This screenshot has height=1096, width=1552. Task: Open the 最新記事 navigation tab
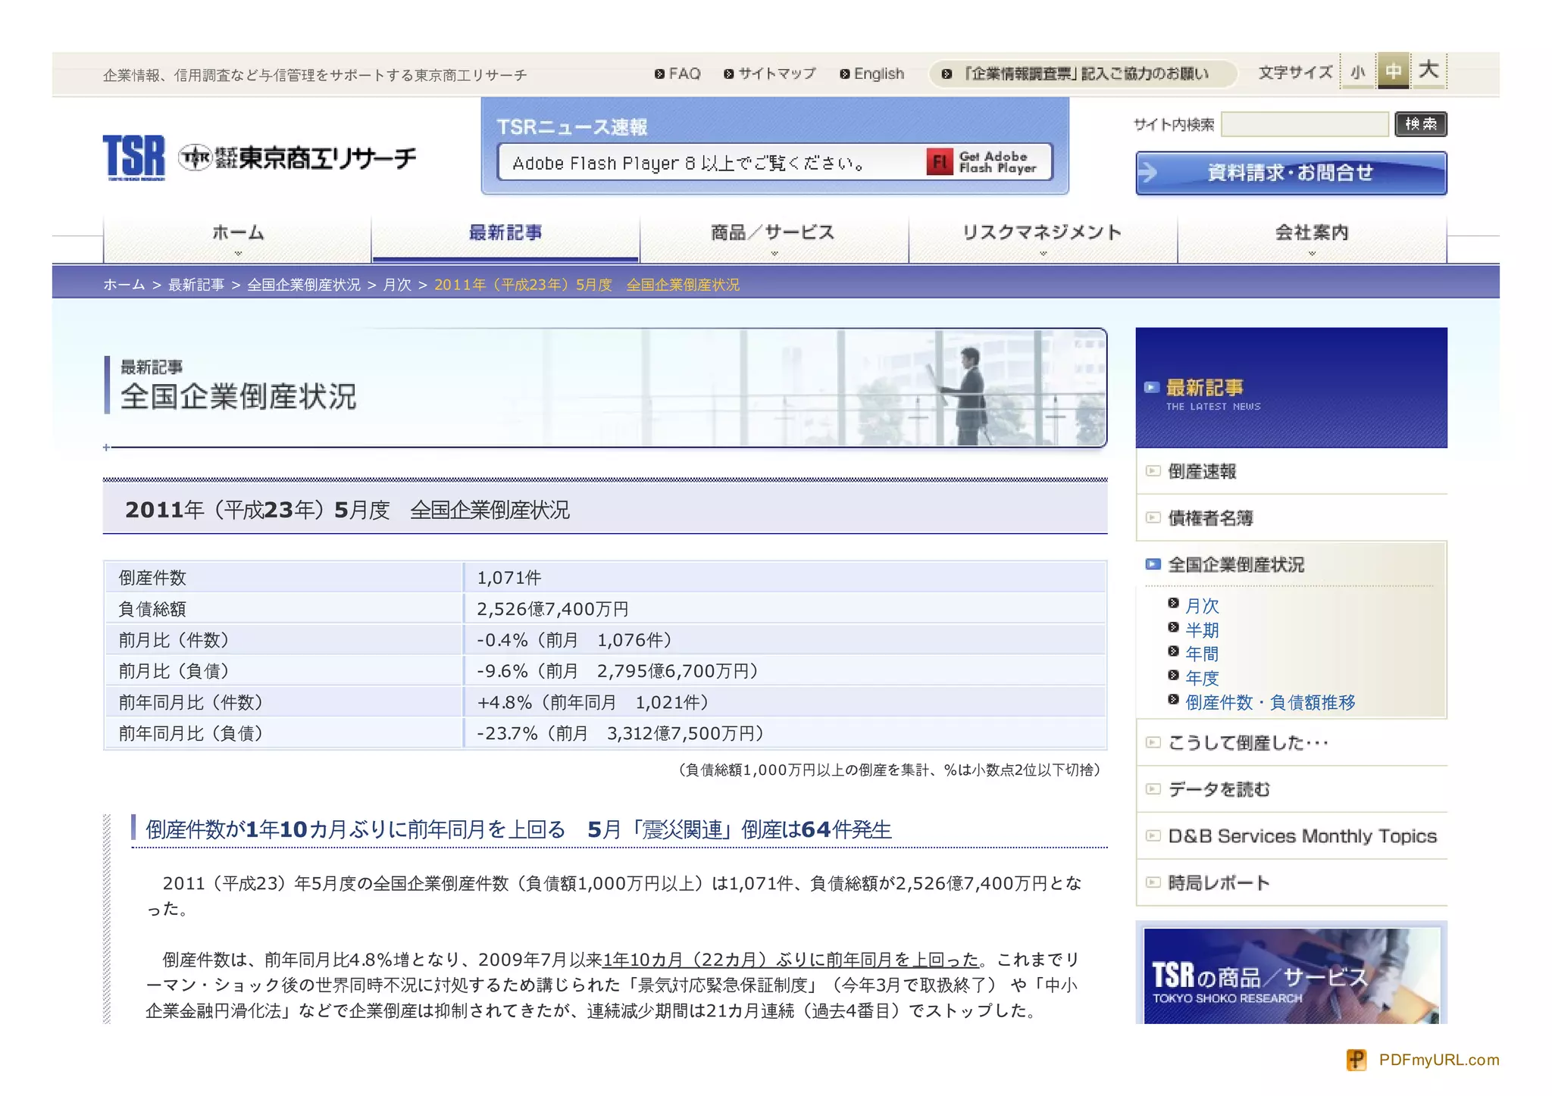[505, 233]
